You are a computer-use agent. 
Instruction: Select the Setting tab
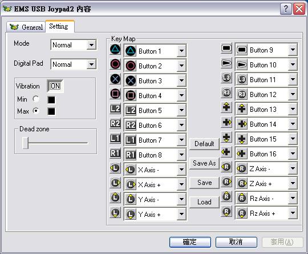click(59, 26)
